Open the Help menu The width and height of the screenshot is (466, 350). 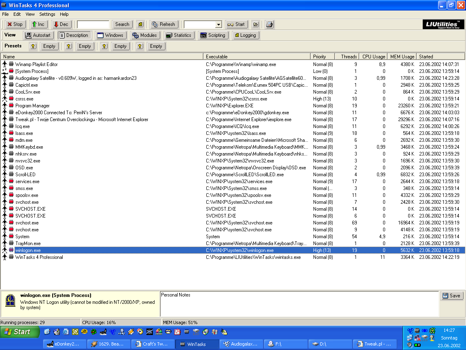[64, 14]
